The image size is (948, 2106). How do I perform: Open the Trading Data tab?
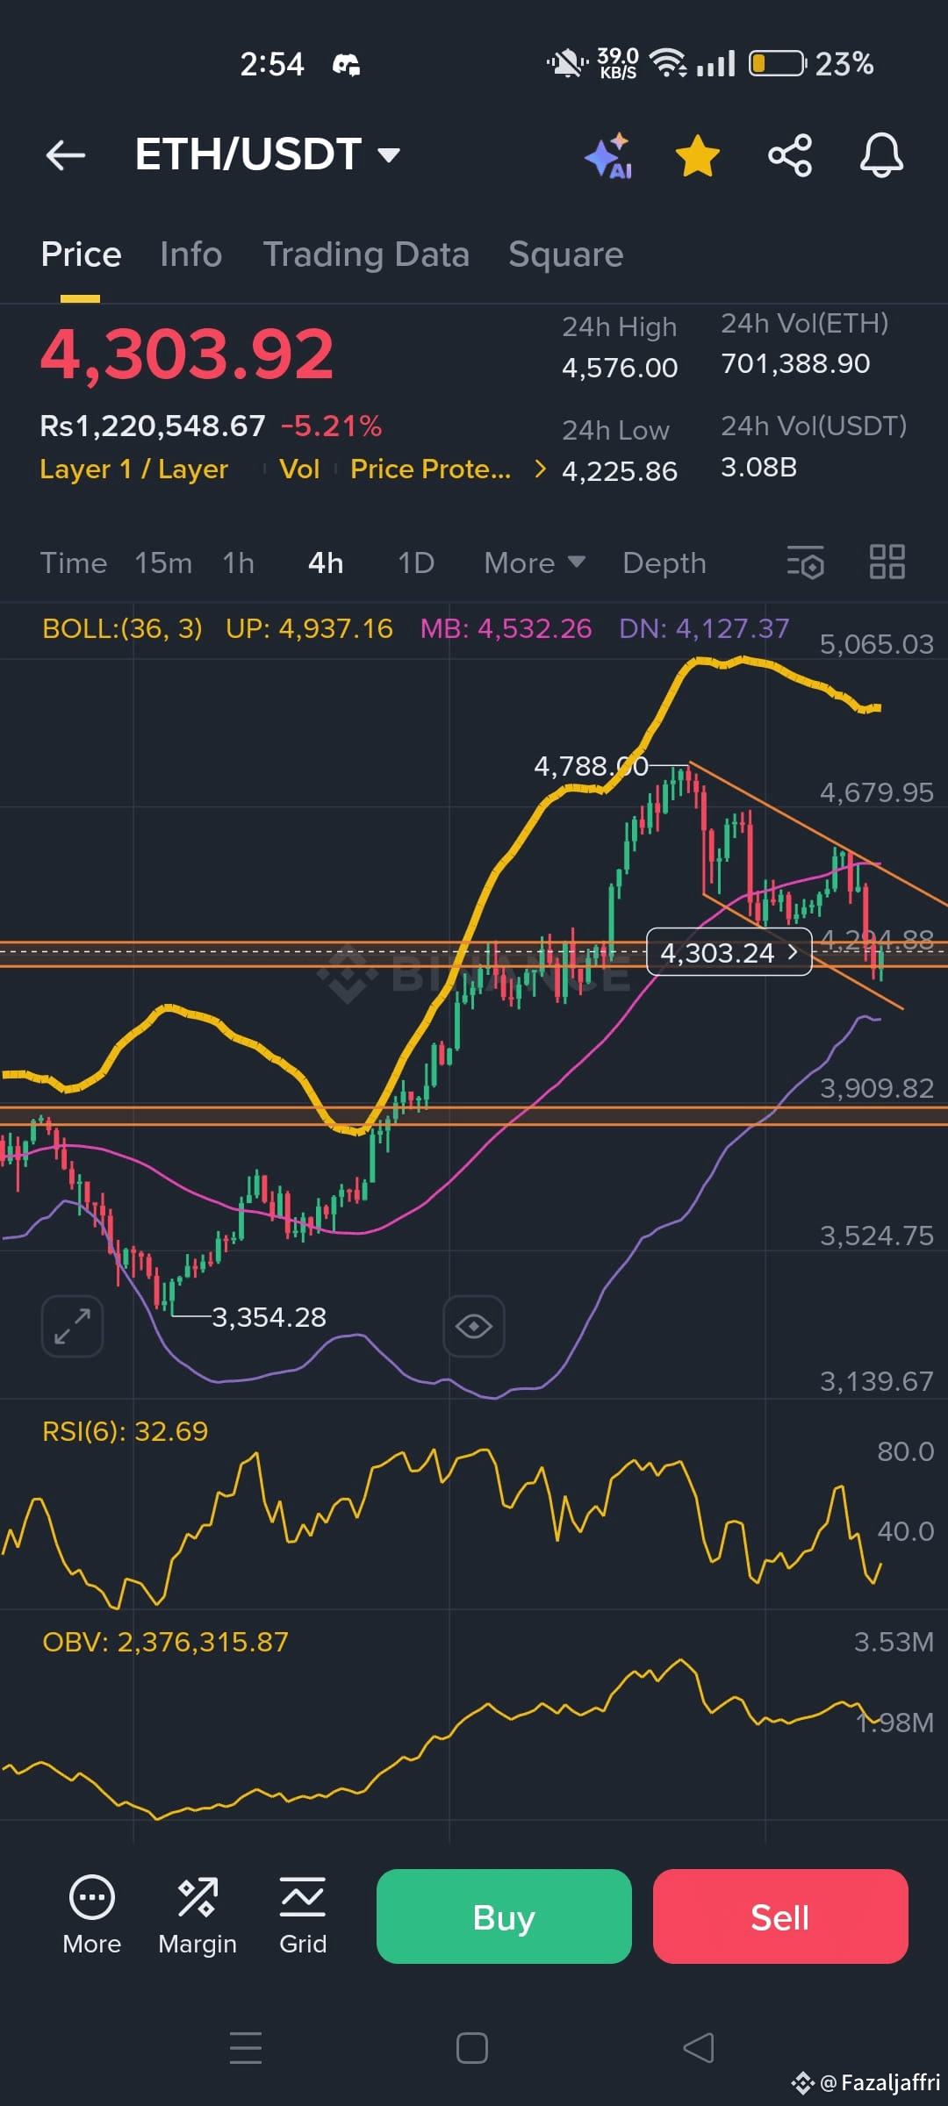point(366,254)
